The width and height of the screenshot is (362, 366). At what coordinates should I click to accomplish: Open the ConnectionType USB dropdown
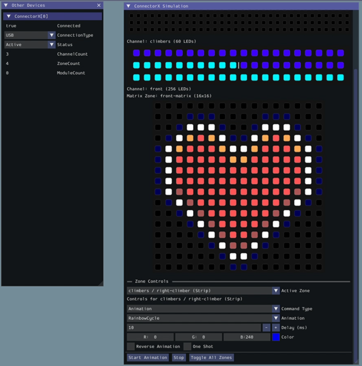29,35
